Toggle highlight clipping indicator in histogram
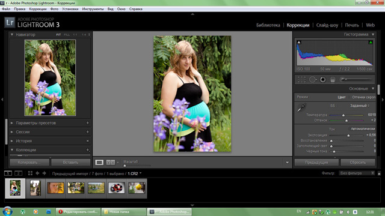This screenshot has width=385, height=216. point(371,43)
